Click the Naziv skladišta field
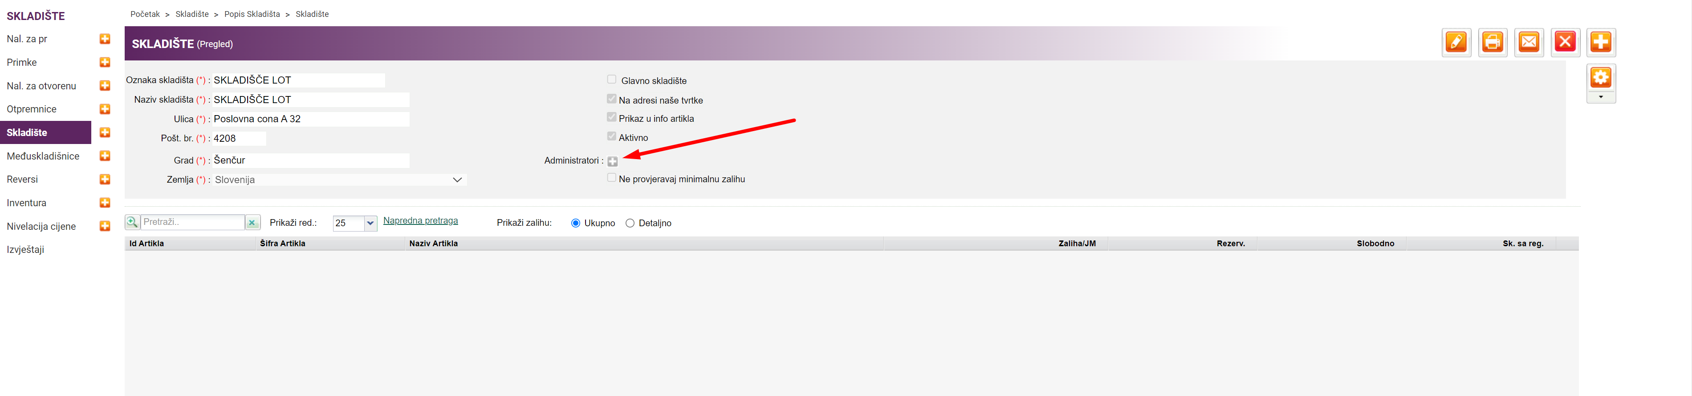This screenshot has height=396, width=1692. tap(311, 100)
